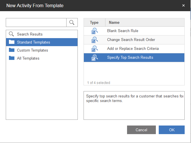This screenshot has width=191, height=143.
Task: Click the Standard Templates folder icon
Action: 12,42
